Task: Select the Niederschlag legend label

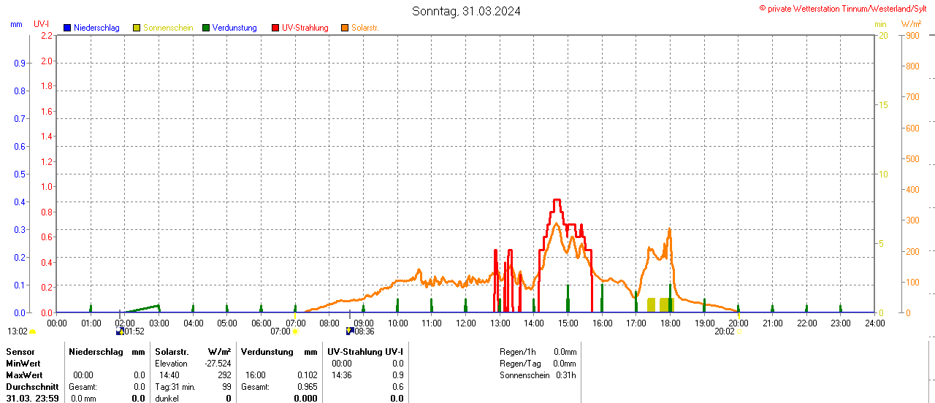Action: 96,28
